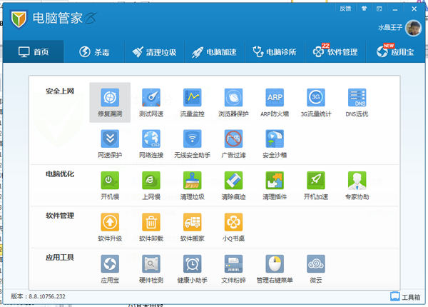This screenshot has width=428, height=307.
Task: Launch the 微云 cloud tool
Action: pyautogui.click(x=315, y=268)
